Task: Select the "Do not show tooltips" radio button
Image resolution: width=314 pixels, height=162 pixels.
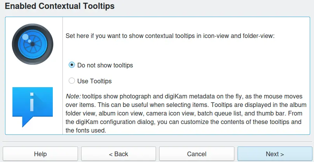Action: click(72, 65)
